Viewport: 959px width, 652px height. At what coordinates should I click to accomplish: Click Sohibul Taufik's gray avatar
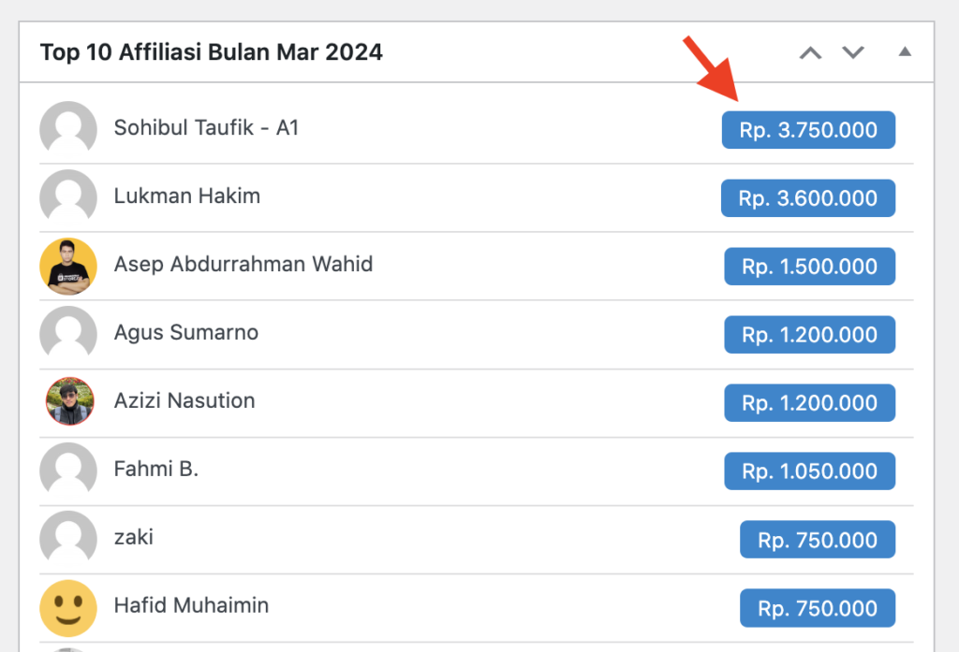coord(68,129)
